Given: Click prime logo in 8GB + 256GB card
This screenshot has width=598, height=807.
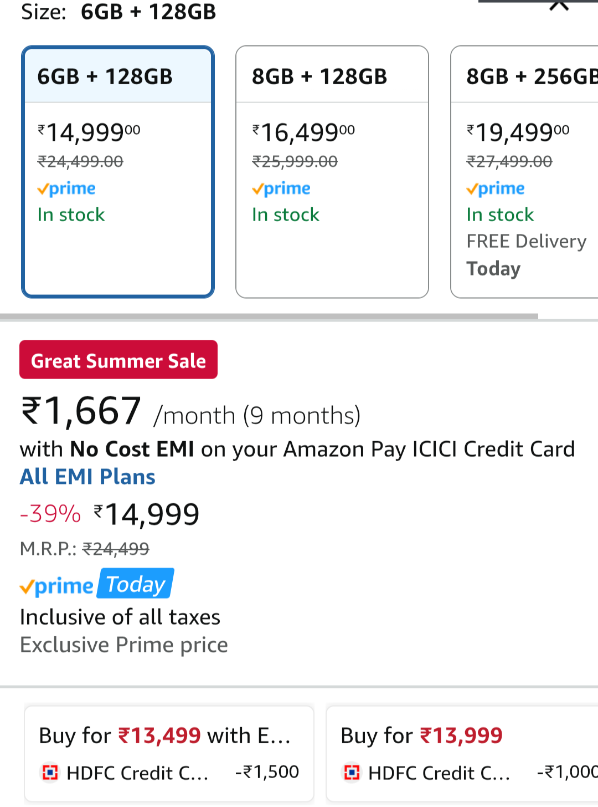Looking at the screenshot, I should (496, 189).
